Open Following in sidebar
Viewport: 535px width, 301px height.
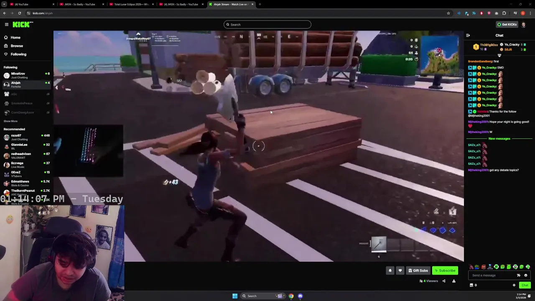click(18, 54)
